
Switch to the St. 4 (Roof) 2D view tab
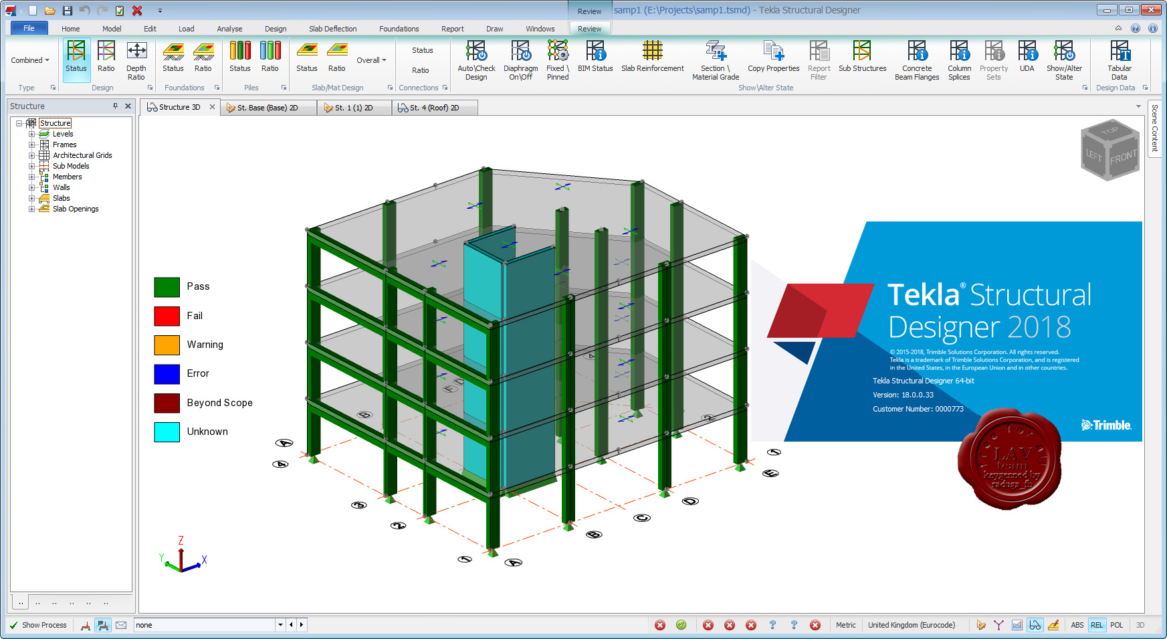pyautogui.click(x=435, y=108)
